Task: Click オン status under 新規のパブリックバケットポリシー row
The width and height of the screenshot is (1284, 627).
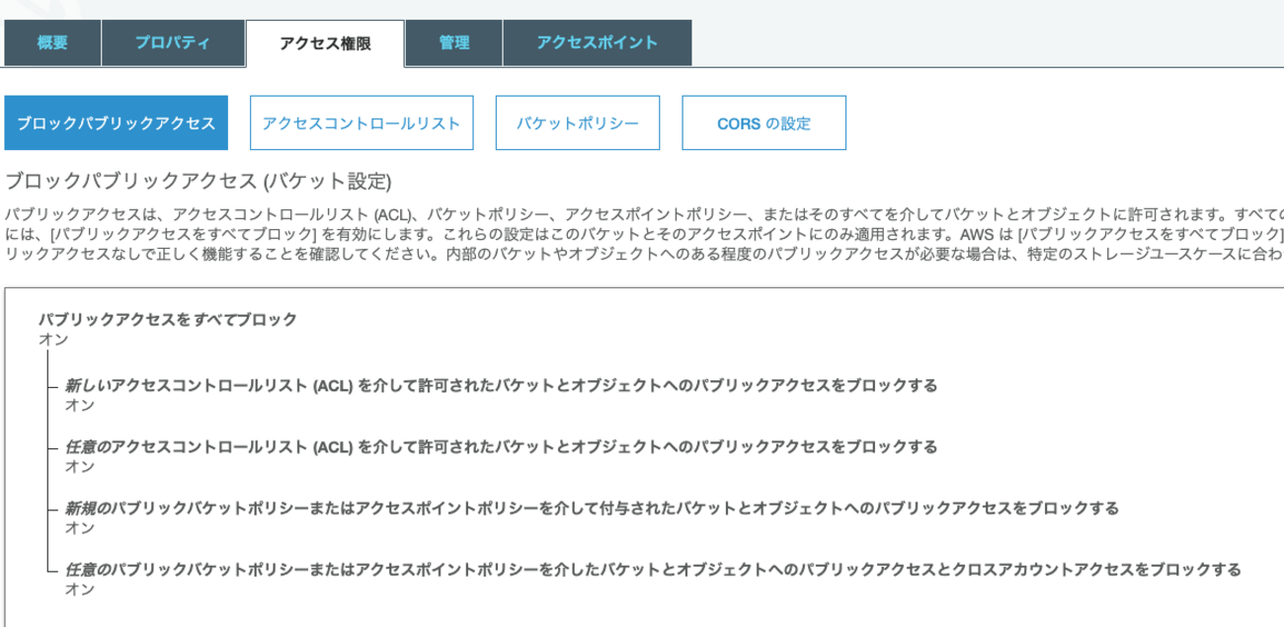Action: point(80,528)
